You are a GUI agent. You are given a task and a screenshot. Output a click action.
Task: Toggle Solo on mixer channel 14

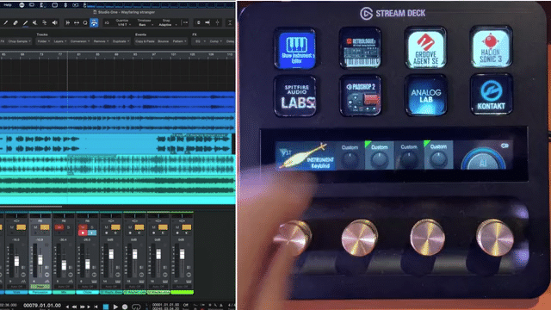115,227
